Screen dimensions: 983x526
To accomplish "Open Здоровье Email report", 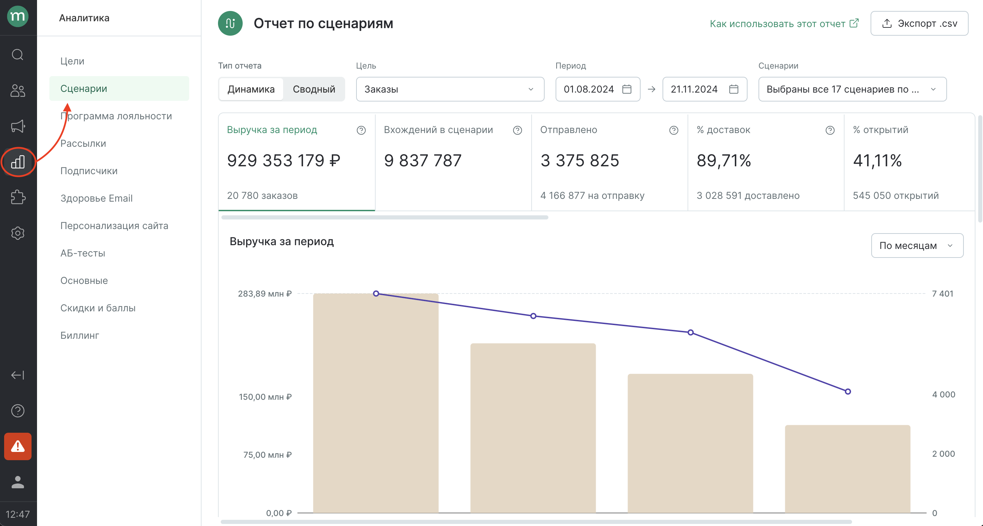I will click(x=96, y=198).
